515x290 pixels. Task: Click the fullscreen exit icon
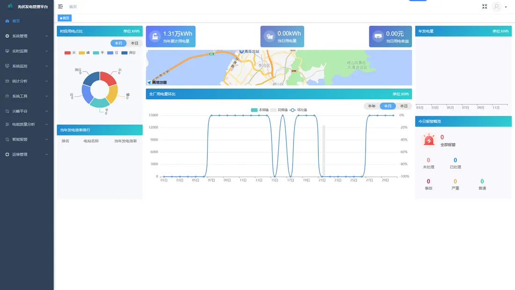pyautogui.click(x=485, y=7)
